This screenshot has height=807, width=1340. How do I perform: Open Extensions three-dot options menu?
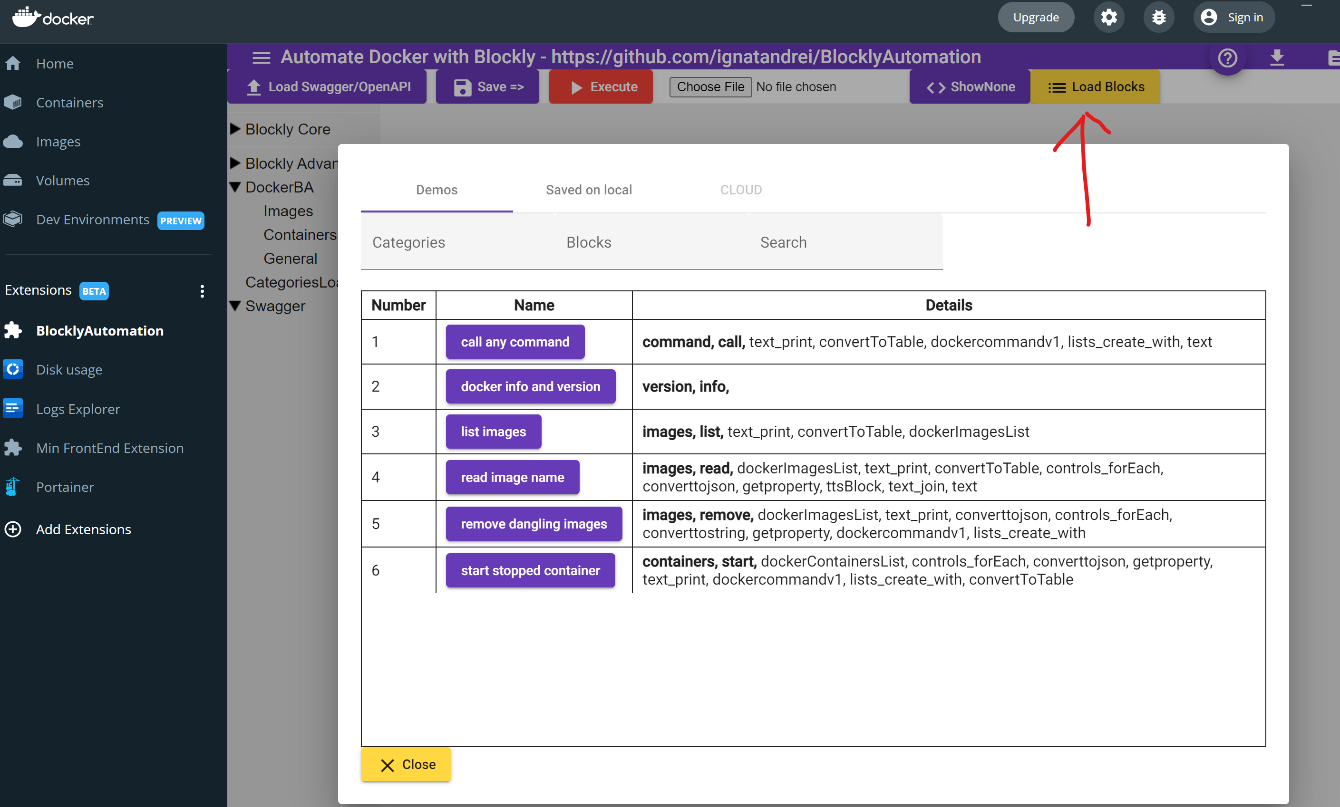click(202, 291)
